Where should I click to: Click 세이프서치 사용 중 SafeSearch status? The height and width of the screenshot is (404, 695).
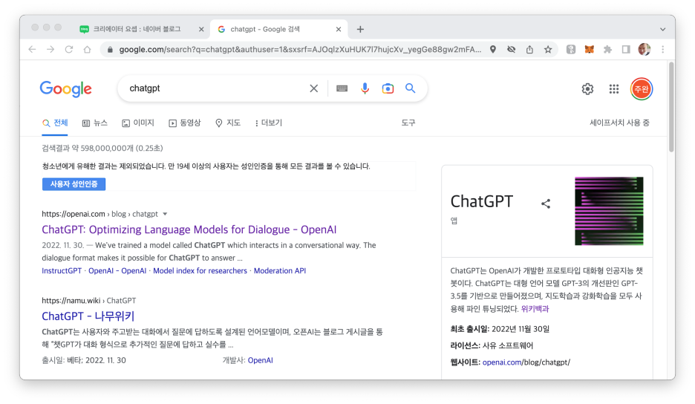click(620, 123)
